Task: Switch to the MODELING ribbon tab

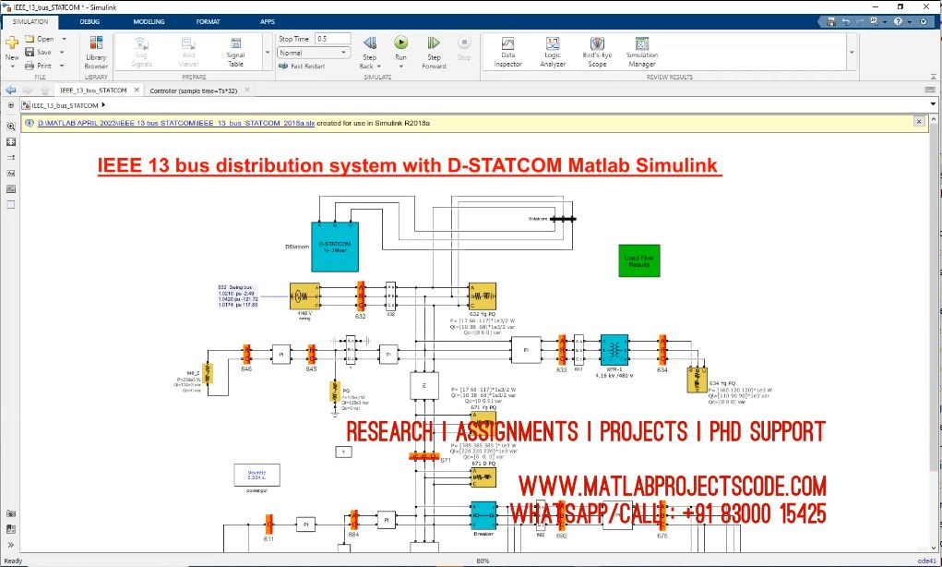Action: 149,21
